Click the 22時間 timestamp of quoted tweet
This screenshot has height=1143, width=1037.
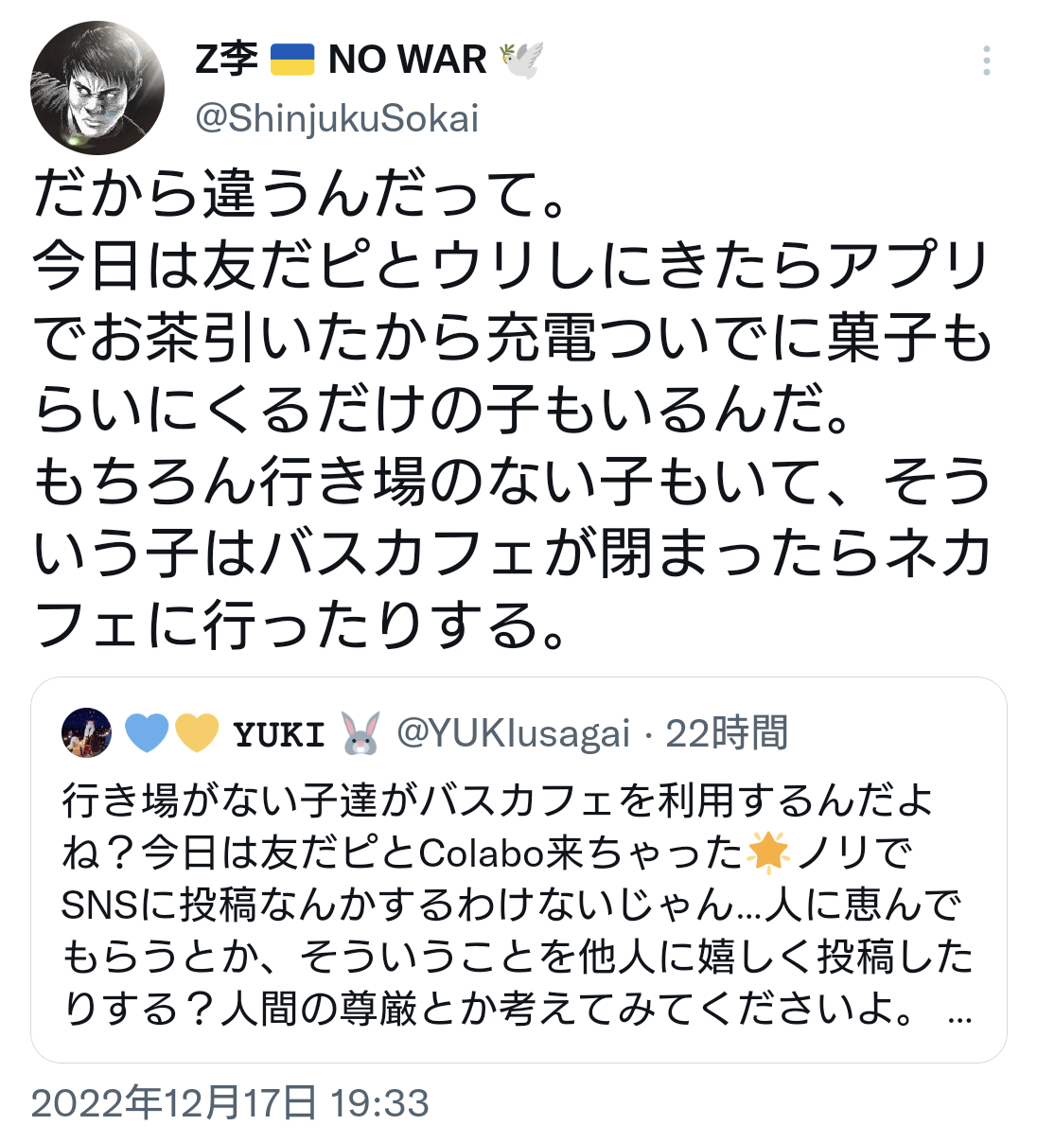click(x=727, y=733)
